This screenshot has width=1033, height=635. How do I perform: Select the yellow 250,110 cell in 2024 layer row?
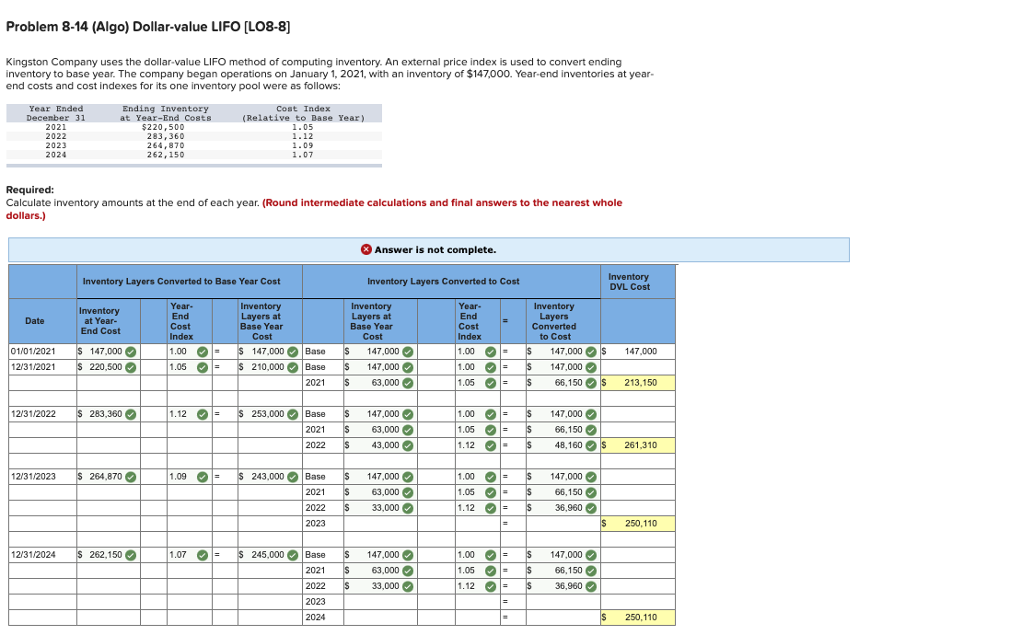[638, 618]
